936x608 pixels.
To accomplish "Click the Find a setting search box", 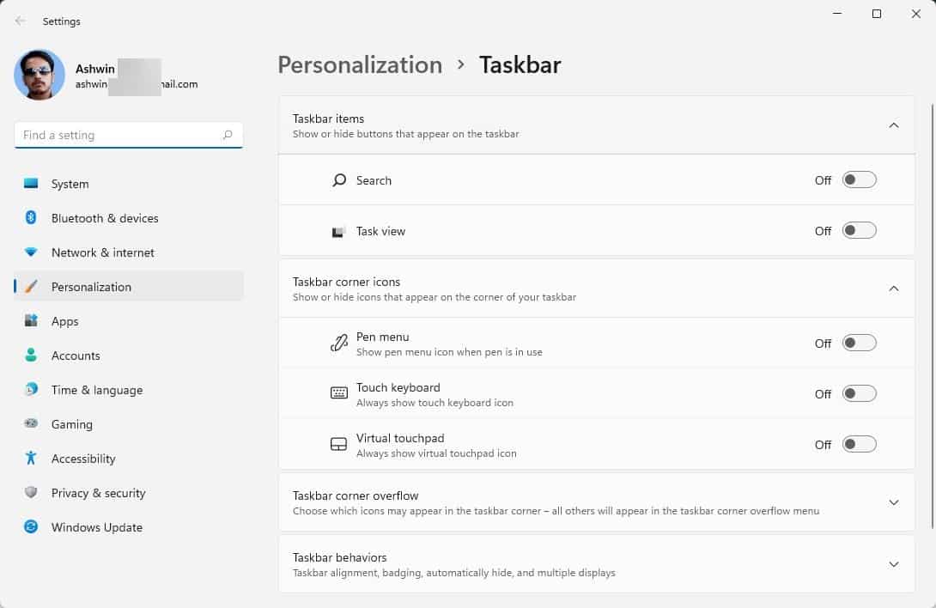I will point(120,135).
